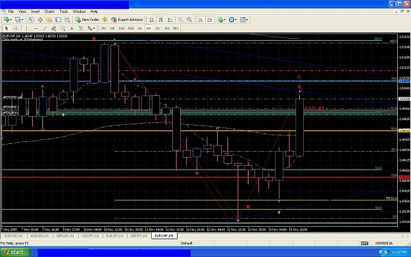Open the Charts menu

[49, 12]
